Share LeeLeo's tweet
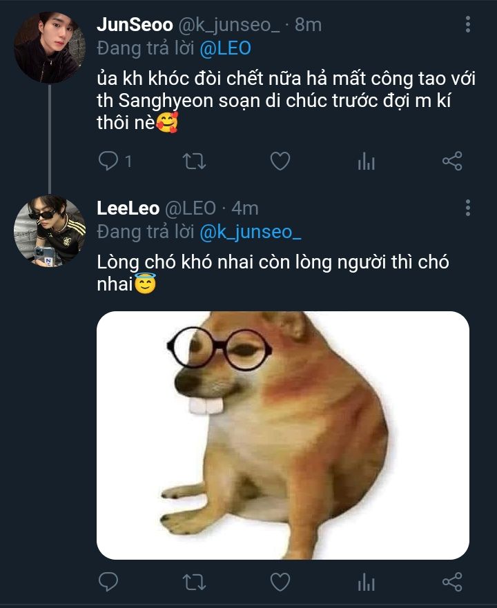Image resolution: width=497 pixels, height=608 pixels. (451, 583)
